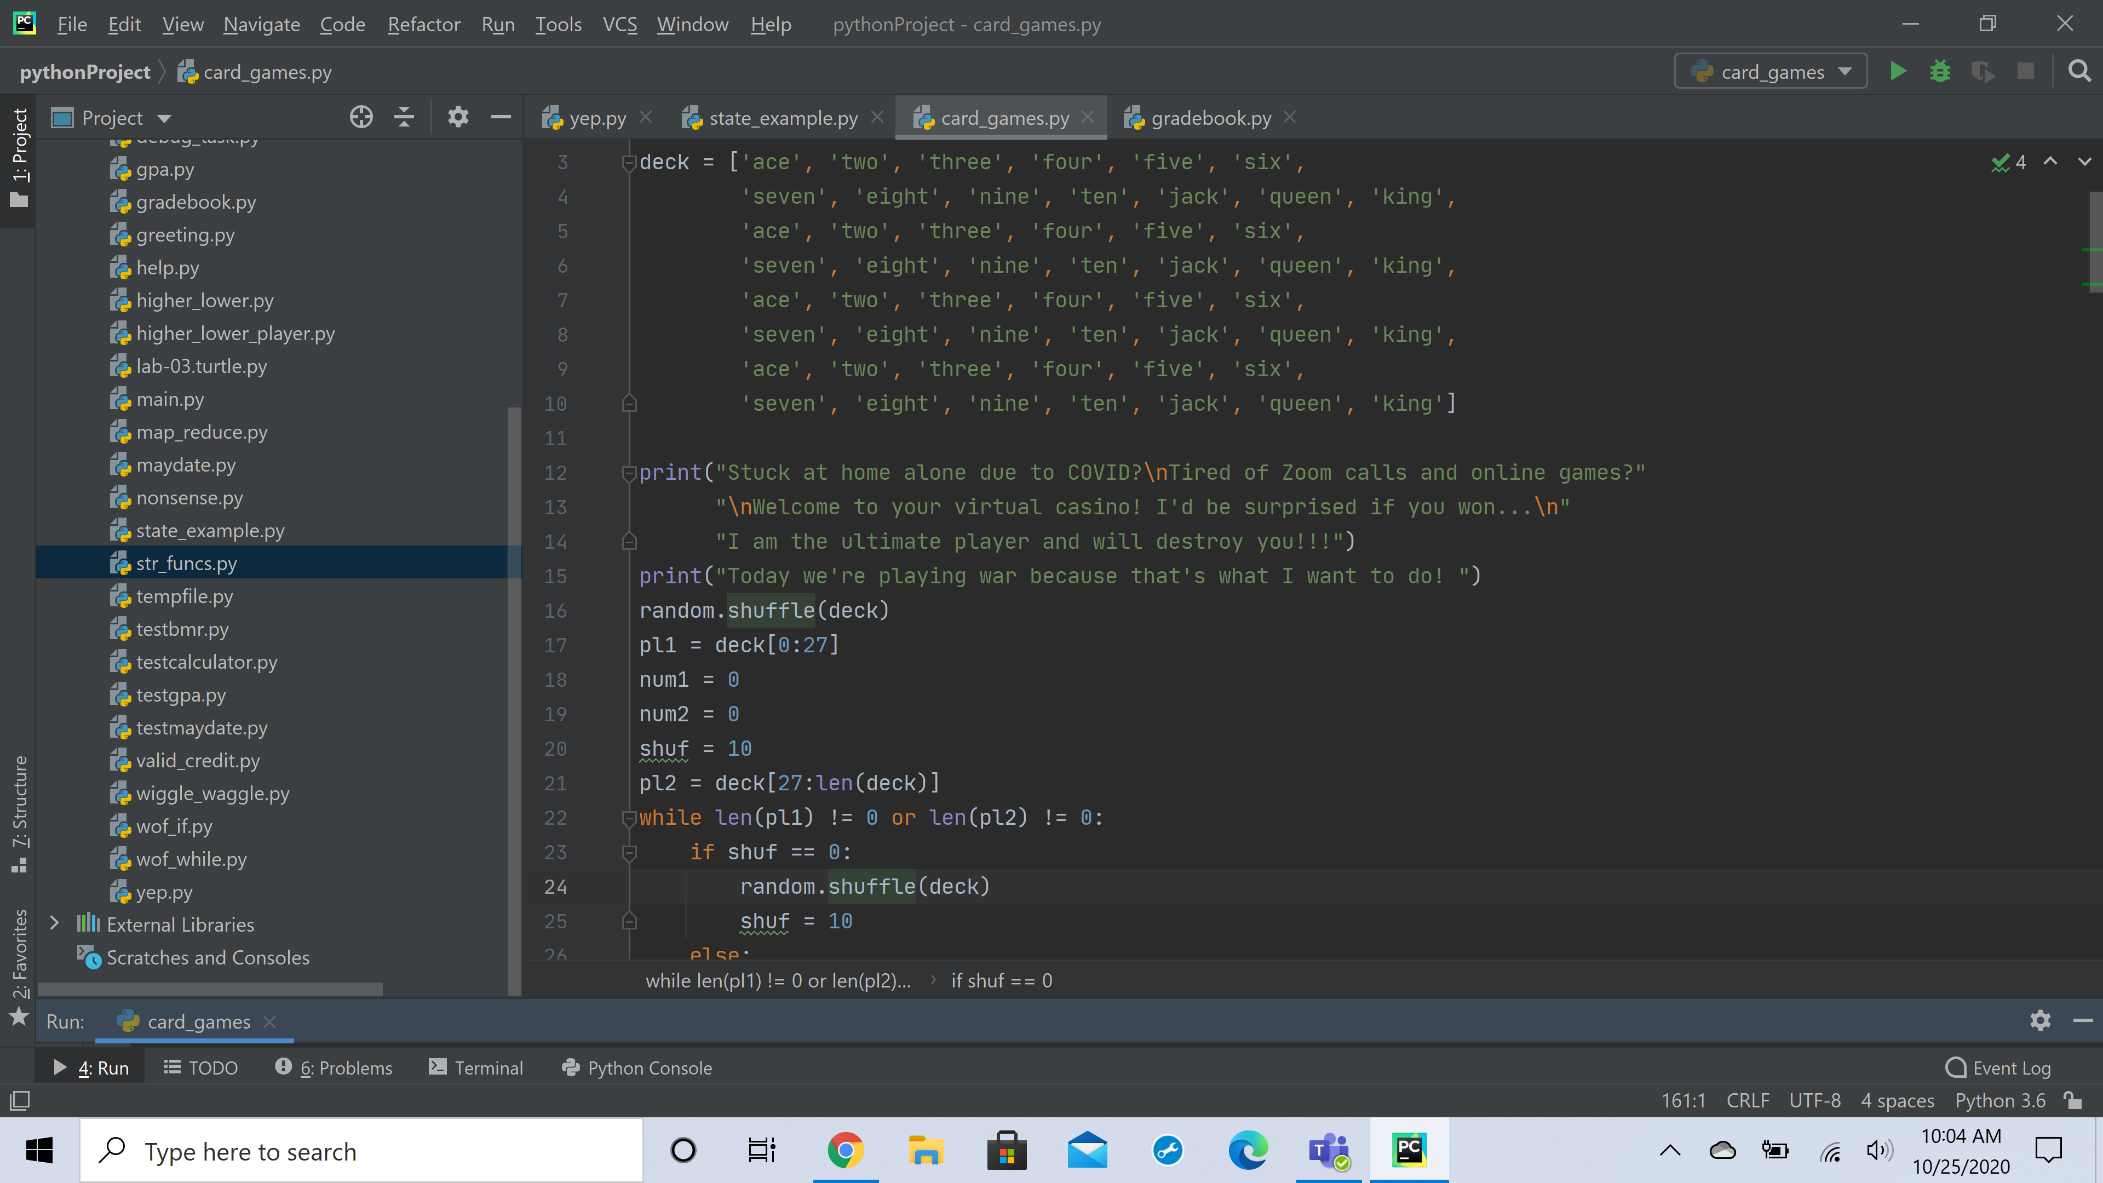Start debugging with the bug icon
Screen dimensions: 2103x1183
click(x=1940, y=72)
